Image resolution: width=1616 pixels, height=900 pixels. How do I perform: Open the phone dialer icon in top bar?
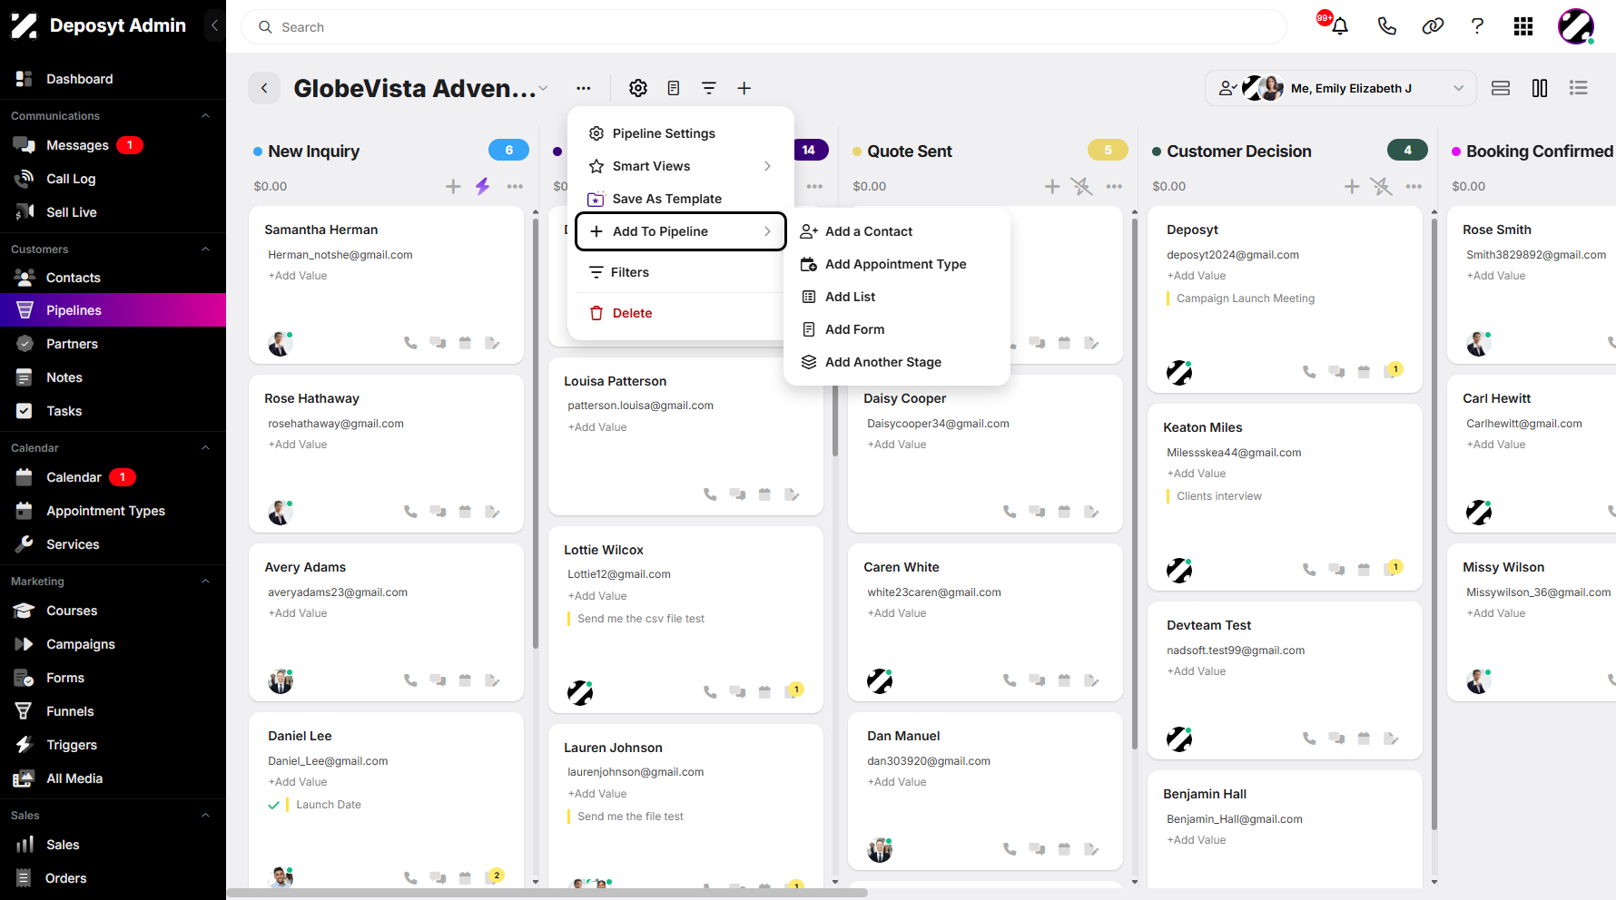click(1386, 26)
